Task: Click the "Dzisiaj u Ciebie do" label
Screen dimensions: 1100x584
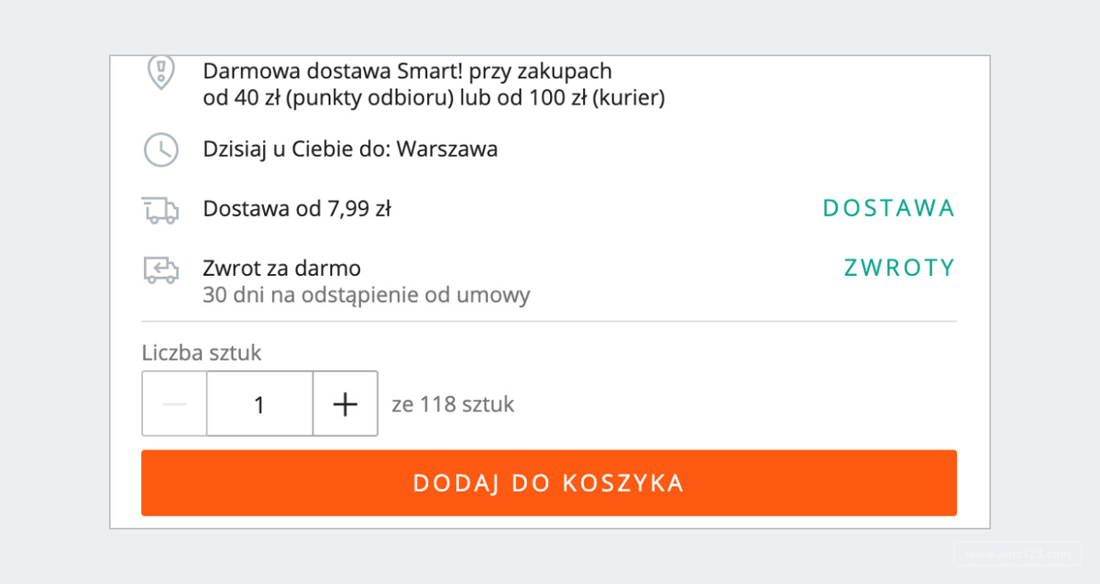Action: pos(297,149)
